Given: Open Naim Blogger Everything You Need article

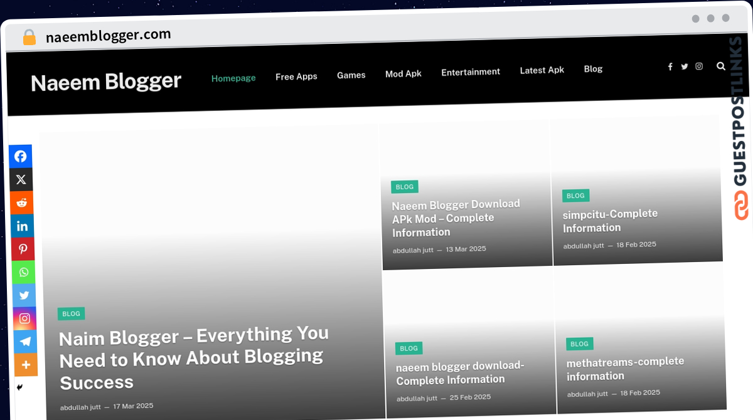Looking at the screenshot, I should pyautogui.click(x=195, y=358).
